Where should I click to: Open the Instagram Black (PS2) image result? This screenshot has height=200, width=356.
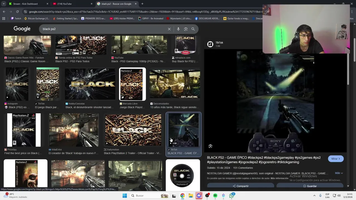tap(17, 84)
